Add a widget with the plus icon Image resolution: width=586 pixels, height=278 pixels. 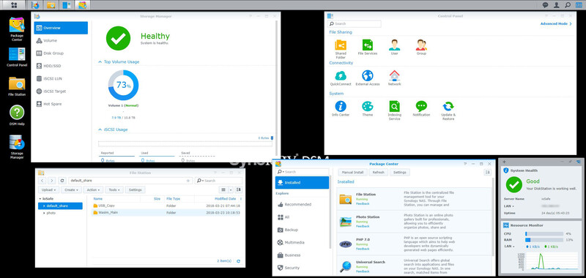pyautogui.click(x=504, y=162)
